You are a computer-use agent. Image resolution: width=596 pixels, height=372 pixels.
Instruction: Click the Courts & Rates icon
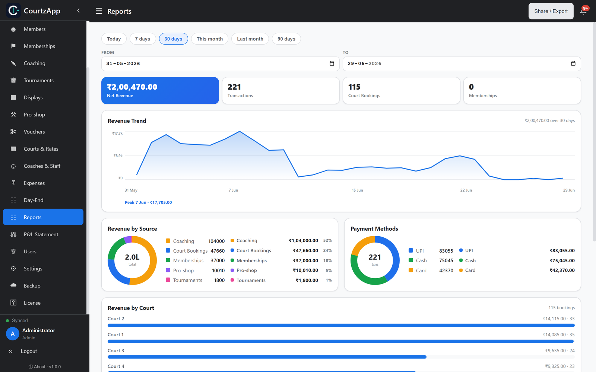click(13, 149)
